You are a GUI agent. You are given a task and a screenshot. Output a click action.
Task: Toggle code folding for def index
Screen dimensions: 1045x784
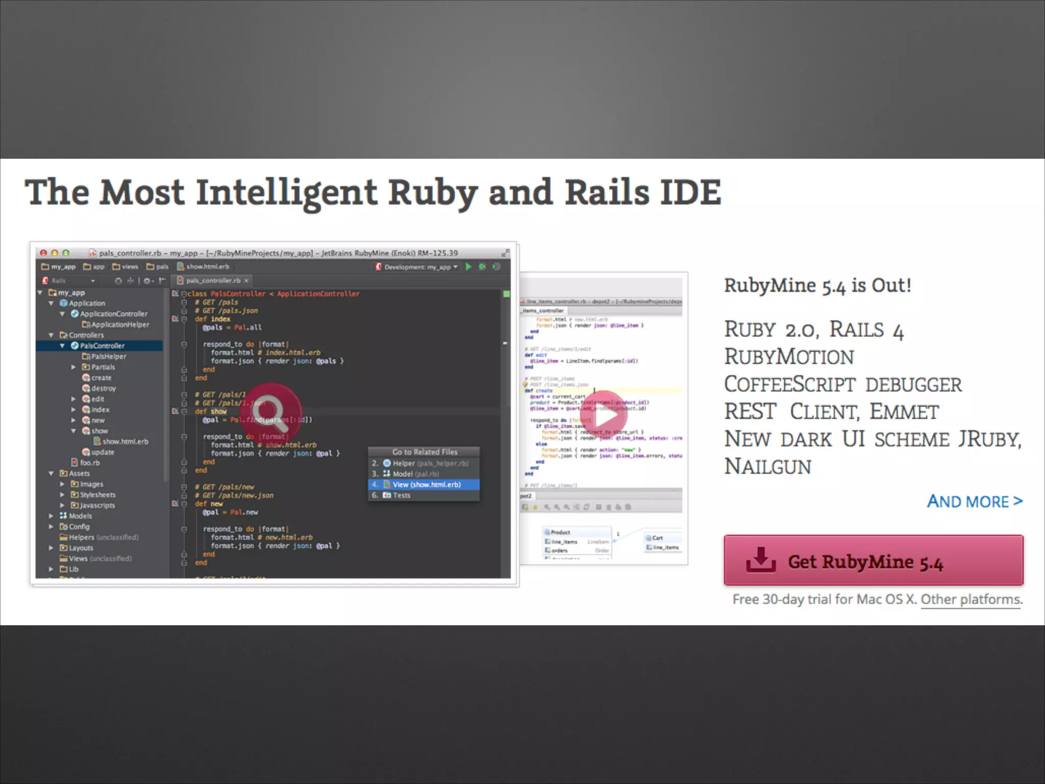click(x=184, y=319)
